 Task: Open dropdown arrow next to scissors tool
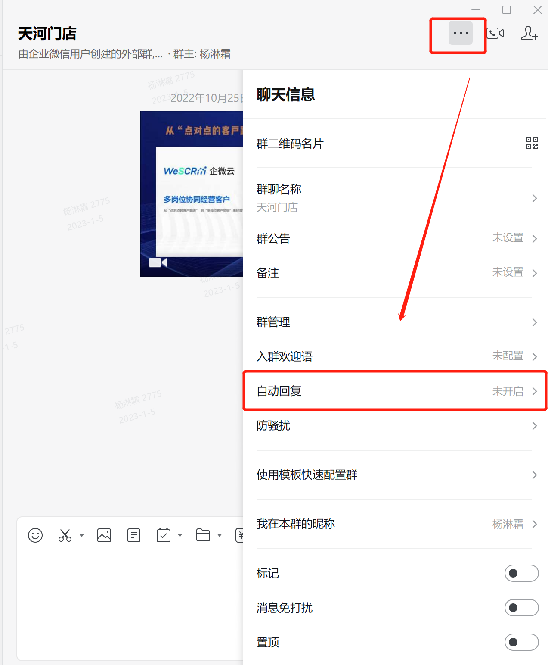pos(82,535)
